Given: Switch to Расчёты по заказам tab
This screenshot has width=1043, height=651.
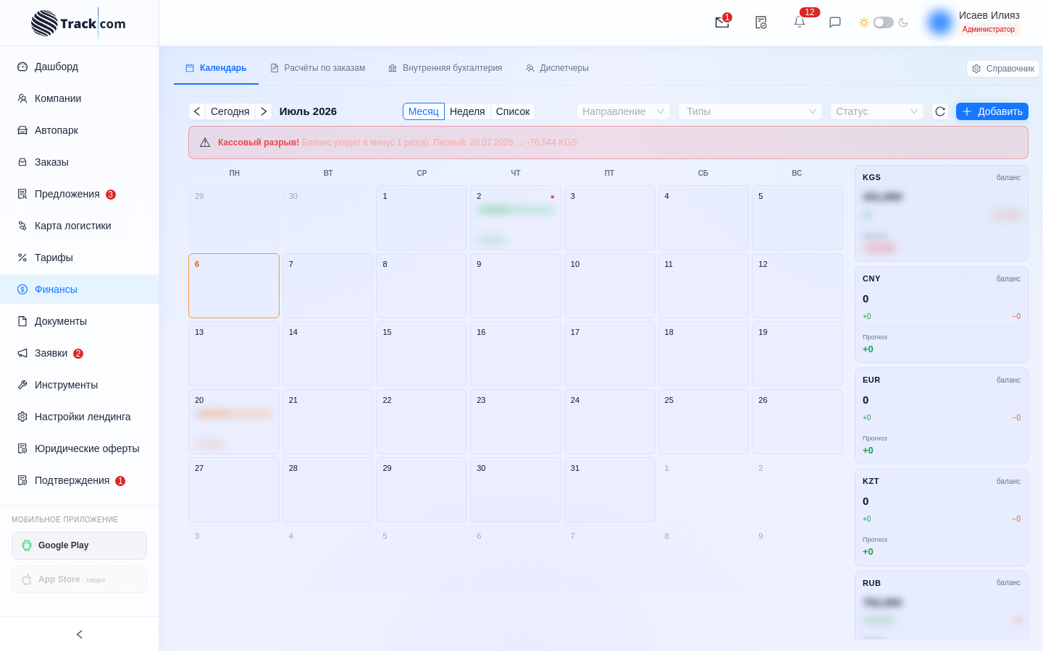Looking at the screenshot, I should pos(317,68).
